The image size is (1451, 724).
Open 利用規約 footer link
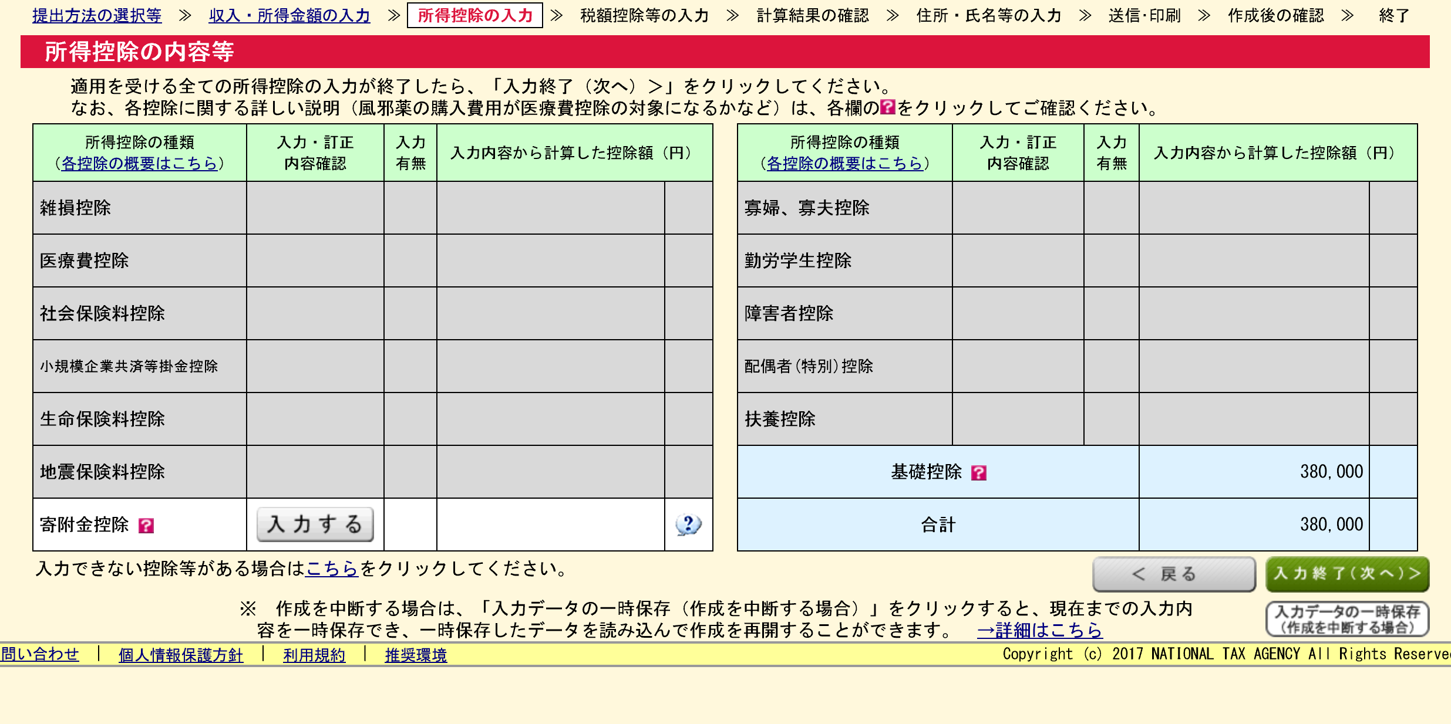click(314, 655)
